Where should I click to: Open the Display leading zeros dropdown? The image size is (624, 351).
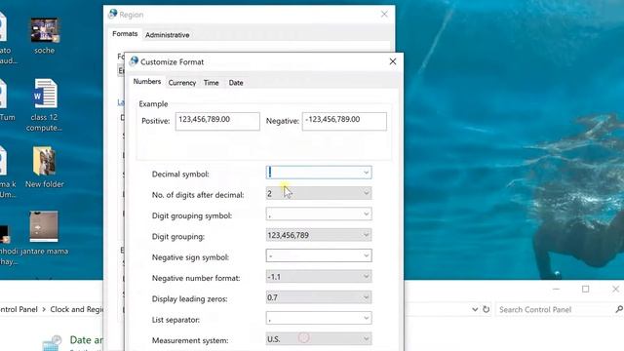pos(366,296)
